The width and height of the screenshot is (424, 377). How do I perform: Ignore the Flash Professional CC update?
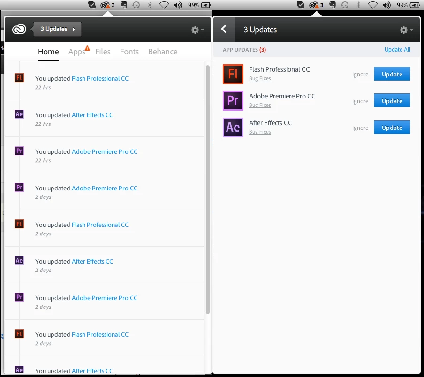(x=360, y=74)
